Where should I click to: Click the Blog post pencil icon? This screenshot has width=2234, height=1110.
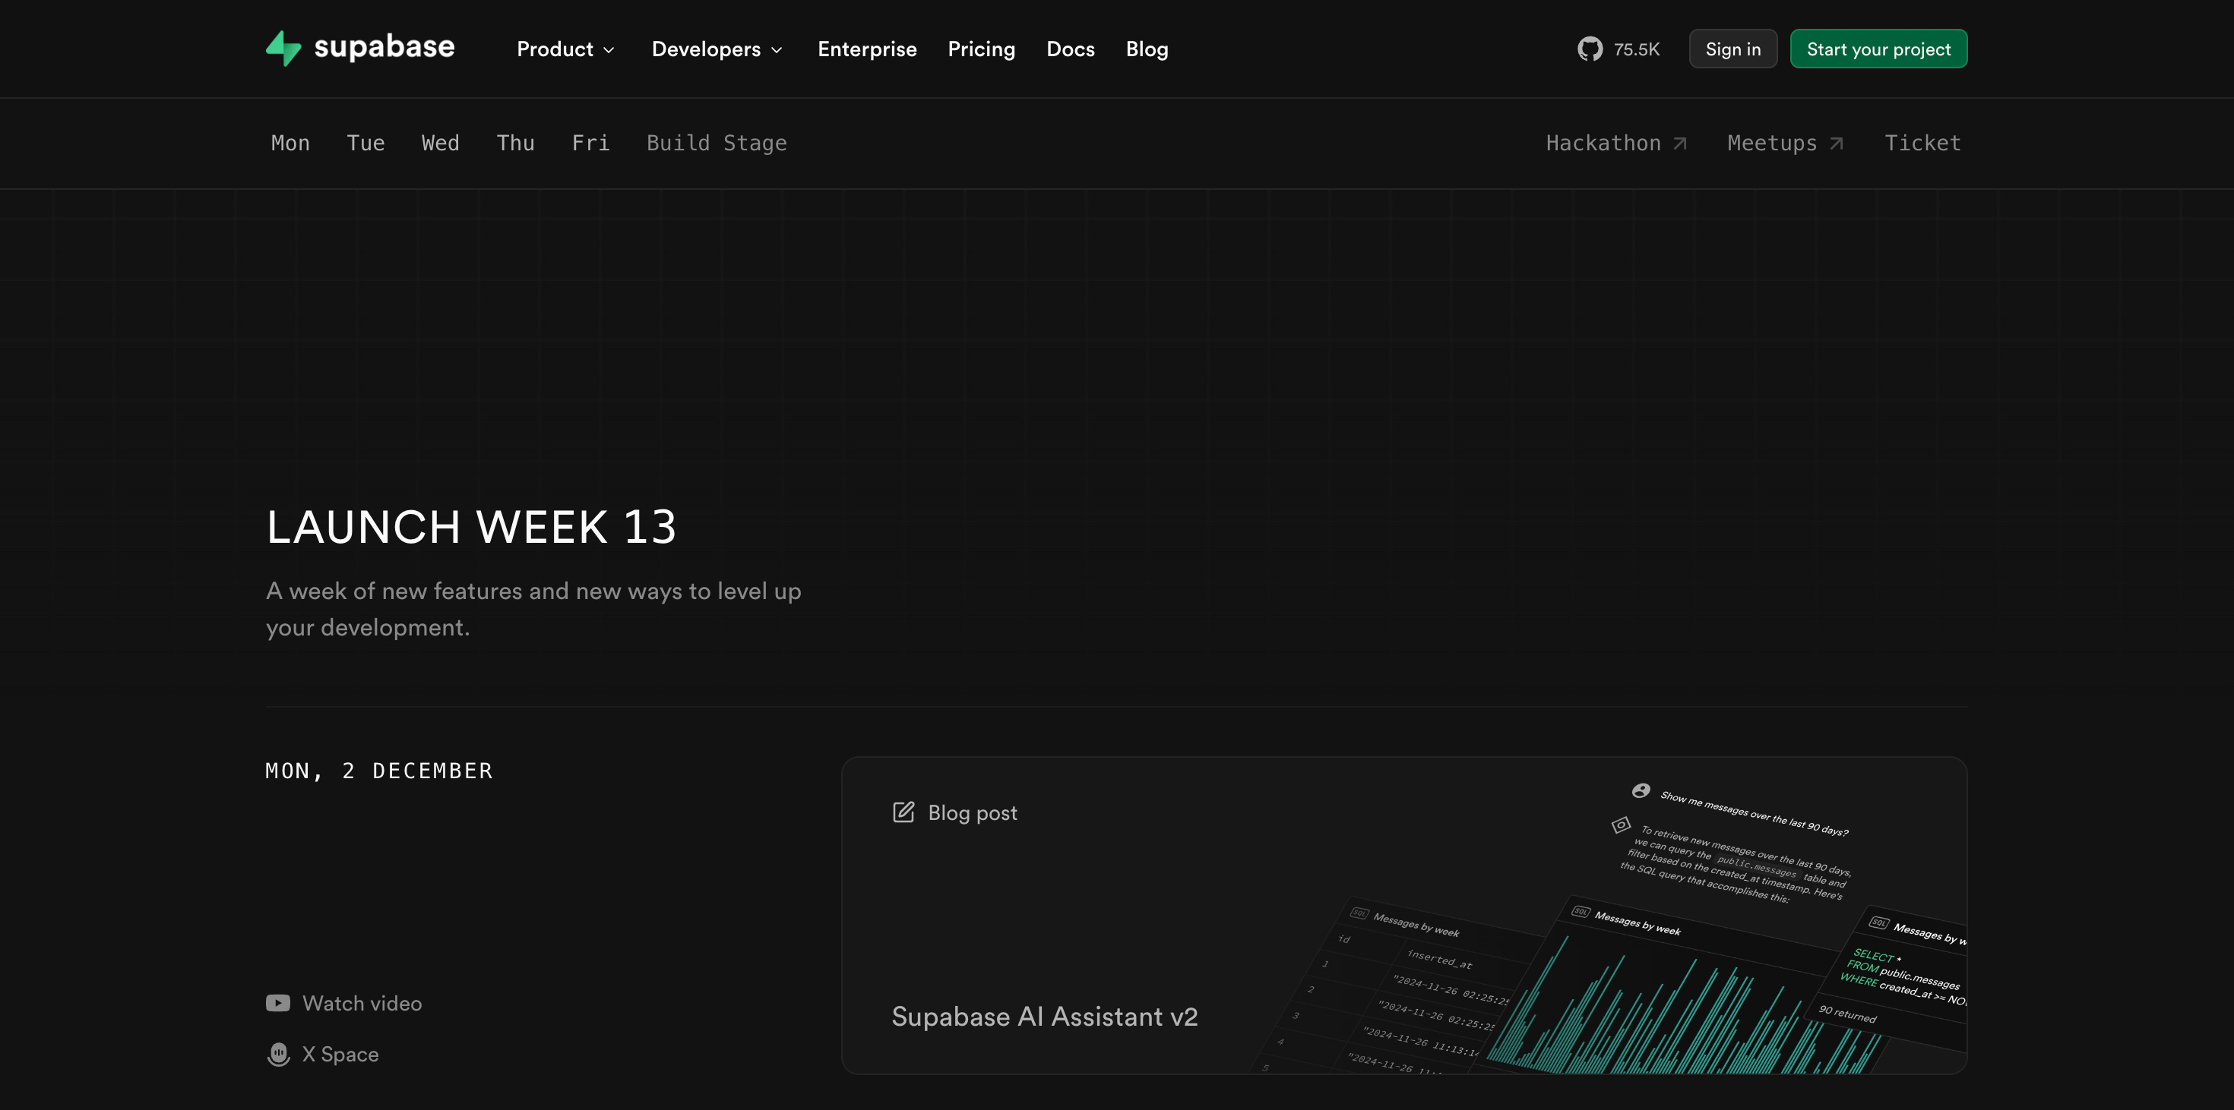tap(903, 812)
